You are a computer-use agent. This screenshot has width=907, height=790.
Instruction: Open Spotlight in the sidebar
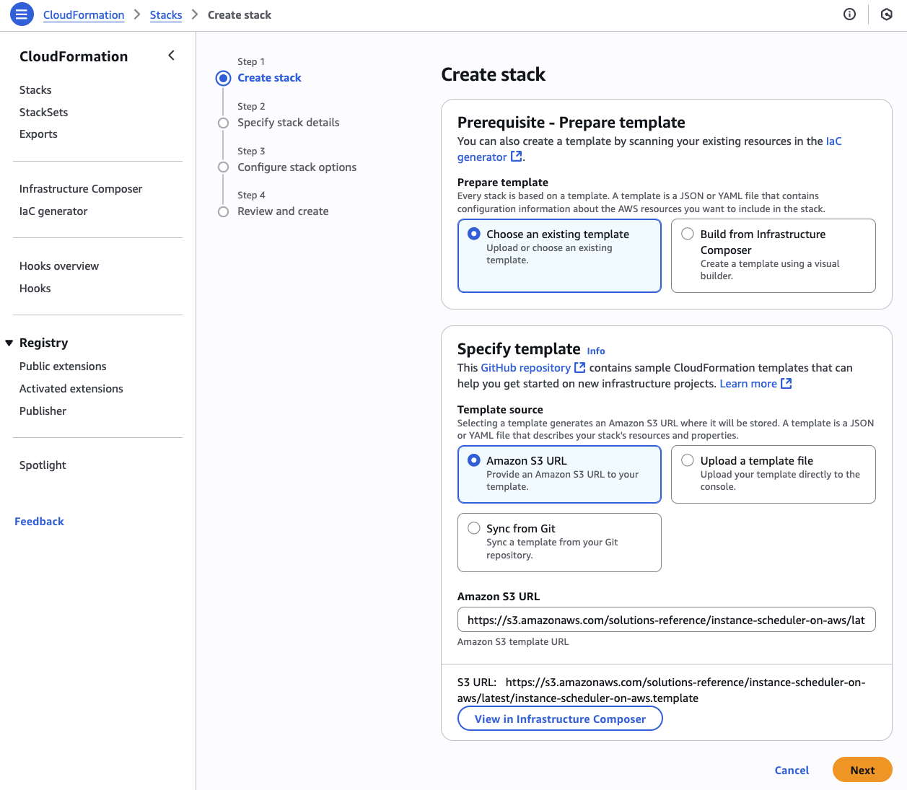43,465
